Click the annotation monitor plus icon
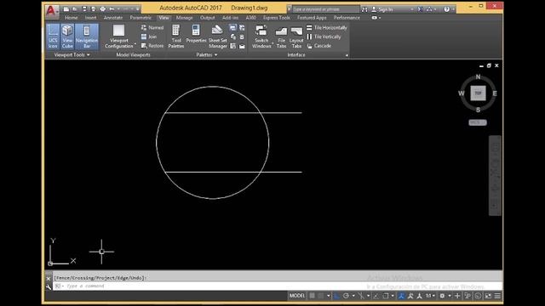Image resolution: width=545 pixels, height=306 pixels. [457, 296]
